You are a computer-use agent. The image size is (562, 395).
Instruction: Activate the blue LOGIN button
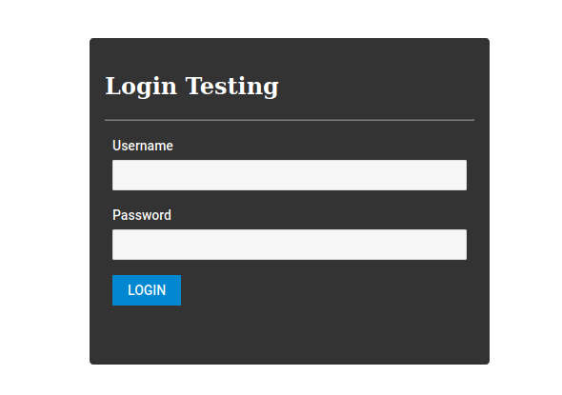coord(147,290)
